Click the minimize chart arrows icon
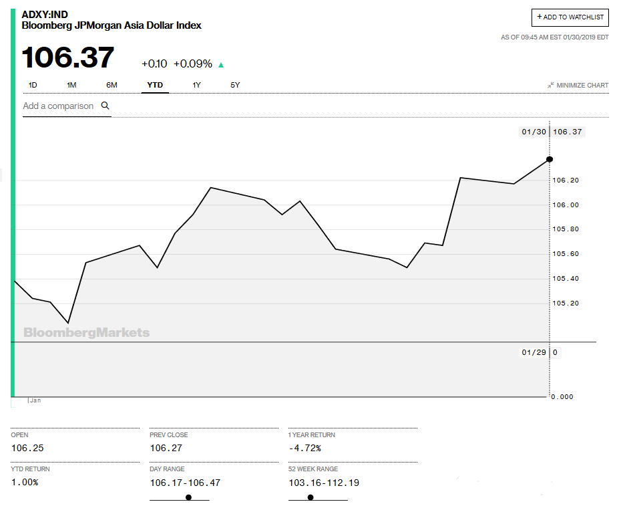The height and width of the screenshot is (506, 619). (x=551, y=85)
